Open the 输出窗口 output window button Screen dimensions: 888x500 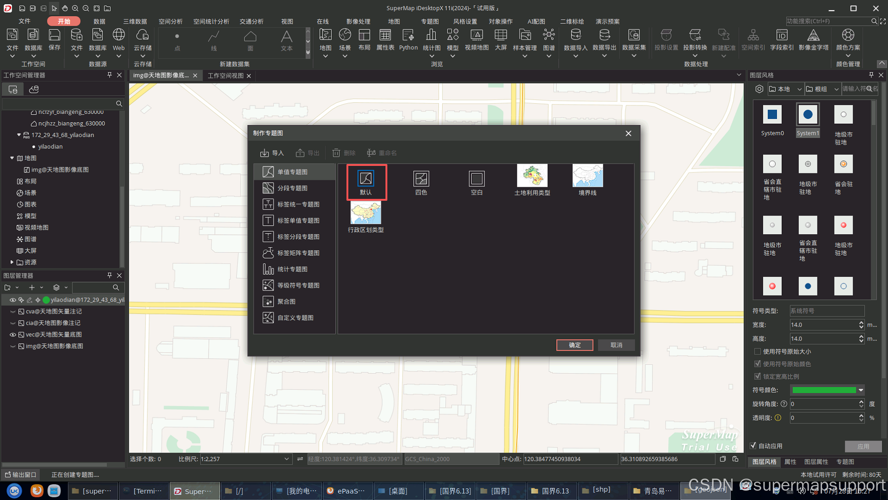pos(20,475)
